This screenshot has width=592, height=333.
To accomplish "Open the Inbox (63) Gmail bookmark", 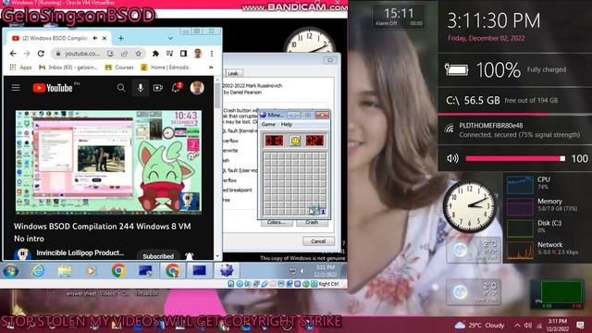I will [x=68, y=68].
